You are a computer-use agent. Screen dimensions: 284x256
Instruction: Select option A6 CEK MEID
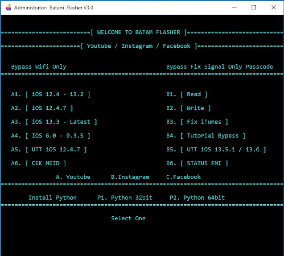39,163
